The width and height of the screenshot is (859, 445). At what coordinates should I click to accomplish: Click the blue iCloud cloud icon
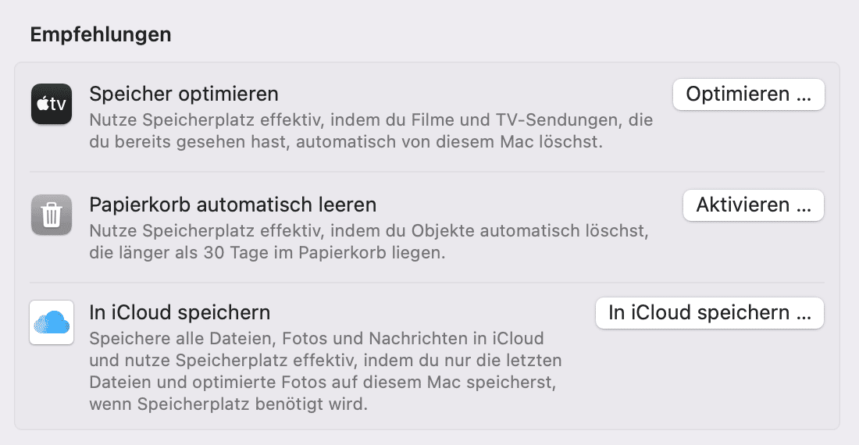pyautogui.click(x=52, y=322)
